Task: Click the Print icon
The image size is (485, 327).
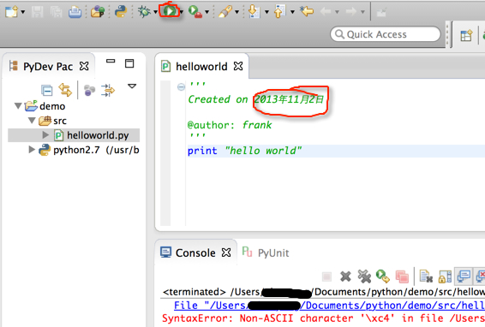Action: [x=75, y=12]
